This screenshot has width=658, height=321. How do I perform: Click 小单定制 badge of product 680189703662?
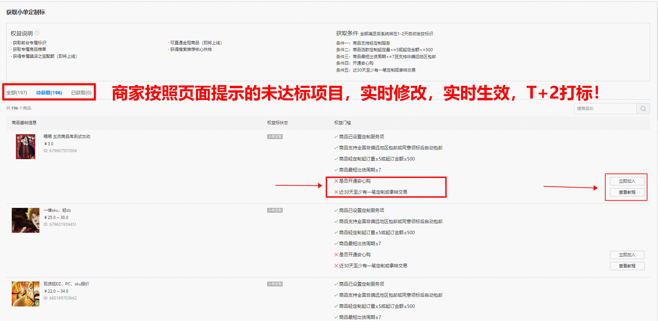(275, 284)
